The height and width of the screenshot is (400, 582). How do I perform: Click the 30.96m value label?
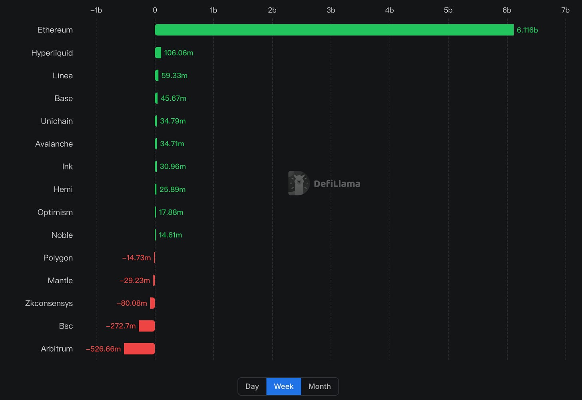[x=173, y=167]
